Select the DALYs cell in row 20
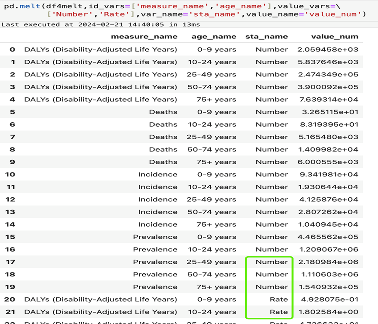The height and width of the screenshot is (324, 378). pyautogui.click(x=101, y=300)
